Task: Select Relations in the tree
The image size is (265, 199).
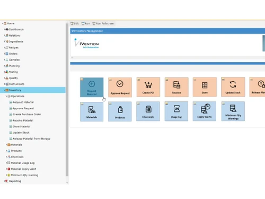Action: [14, 36]
